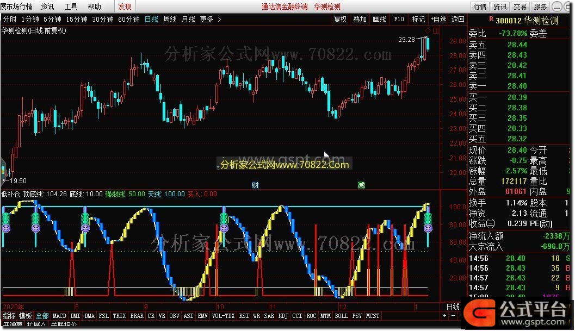Switch the indicator to MTM
This screenshot has width=575, height=331.
[325, 316]
